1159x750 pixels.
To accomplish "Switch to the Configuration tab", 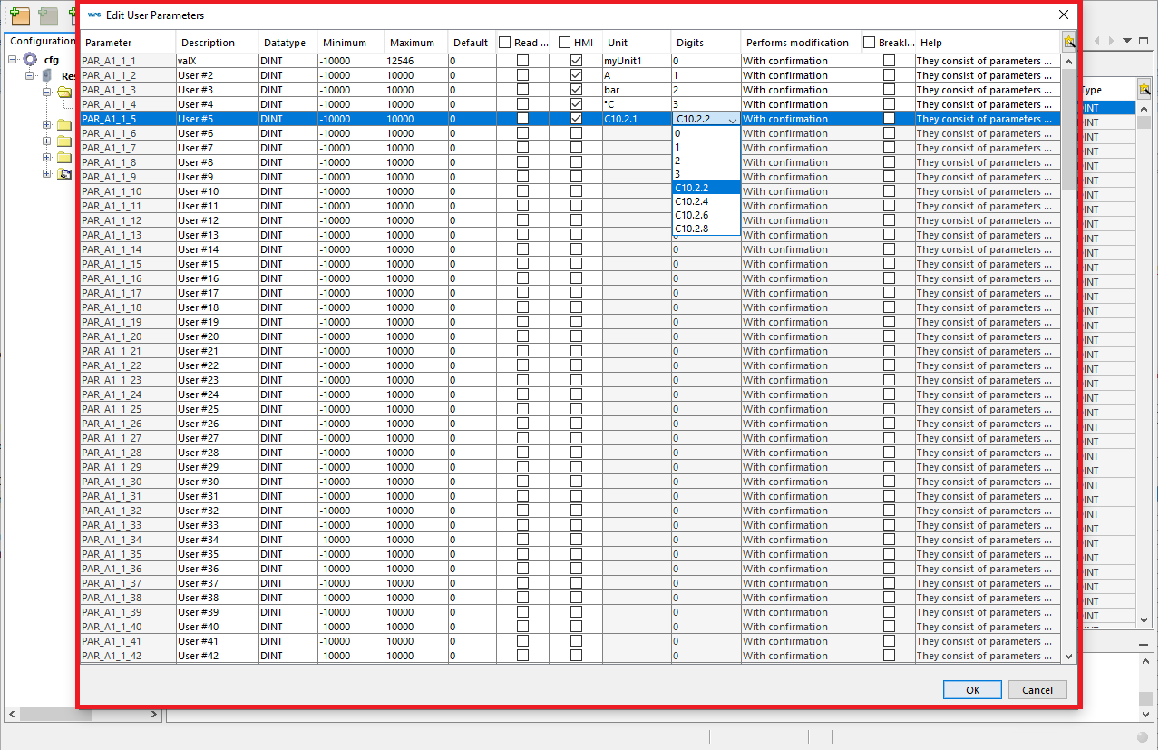I will click(41, 40).
